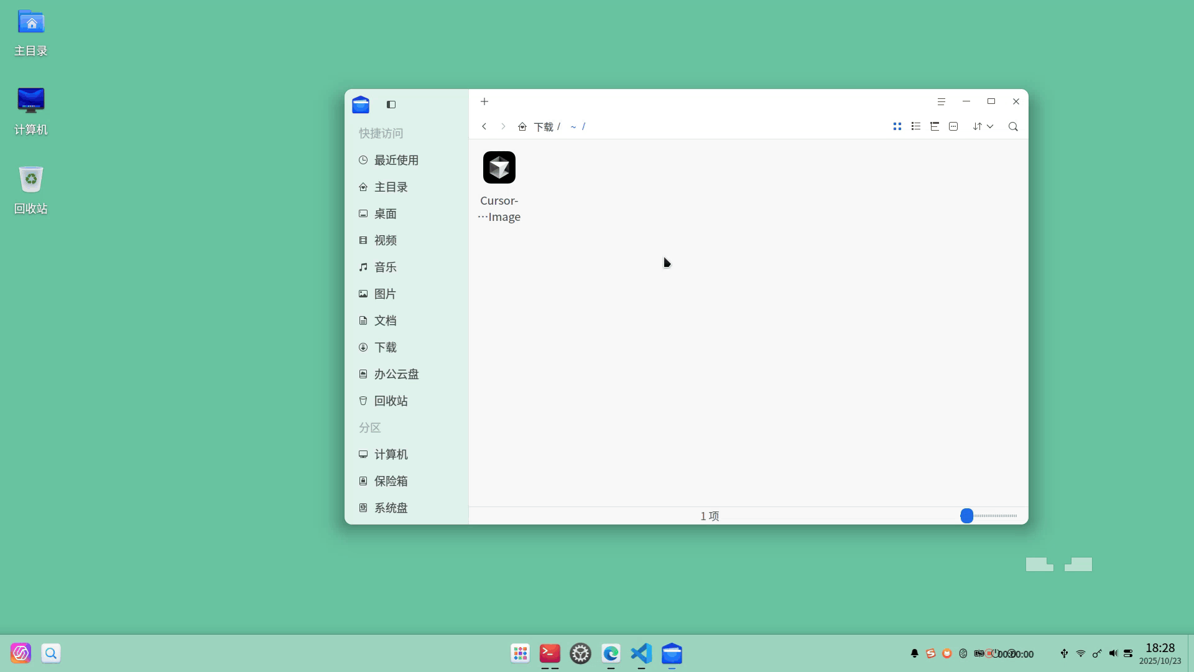The width and height of the screenshot is (1194, 672).
Task: Open 图片 folder in sidebar
Action: 406,294
